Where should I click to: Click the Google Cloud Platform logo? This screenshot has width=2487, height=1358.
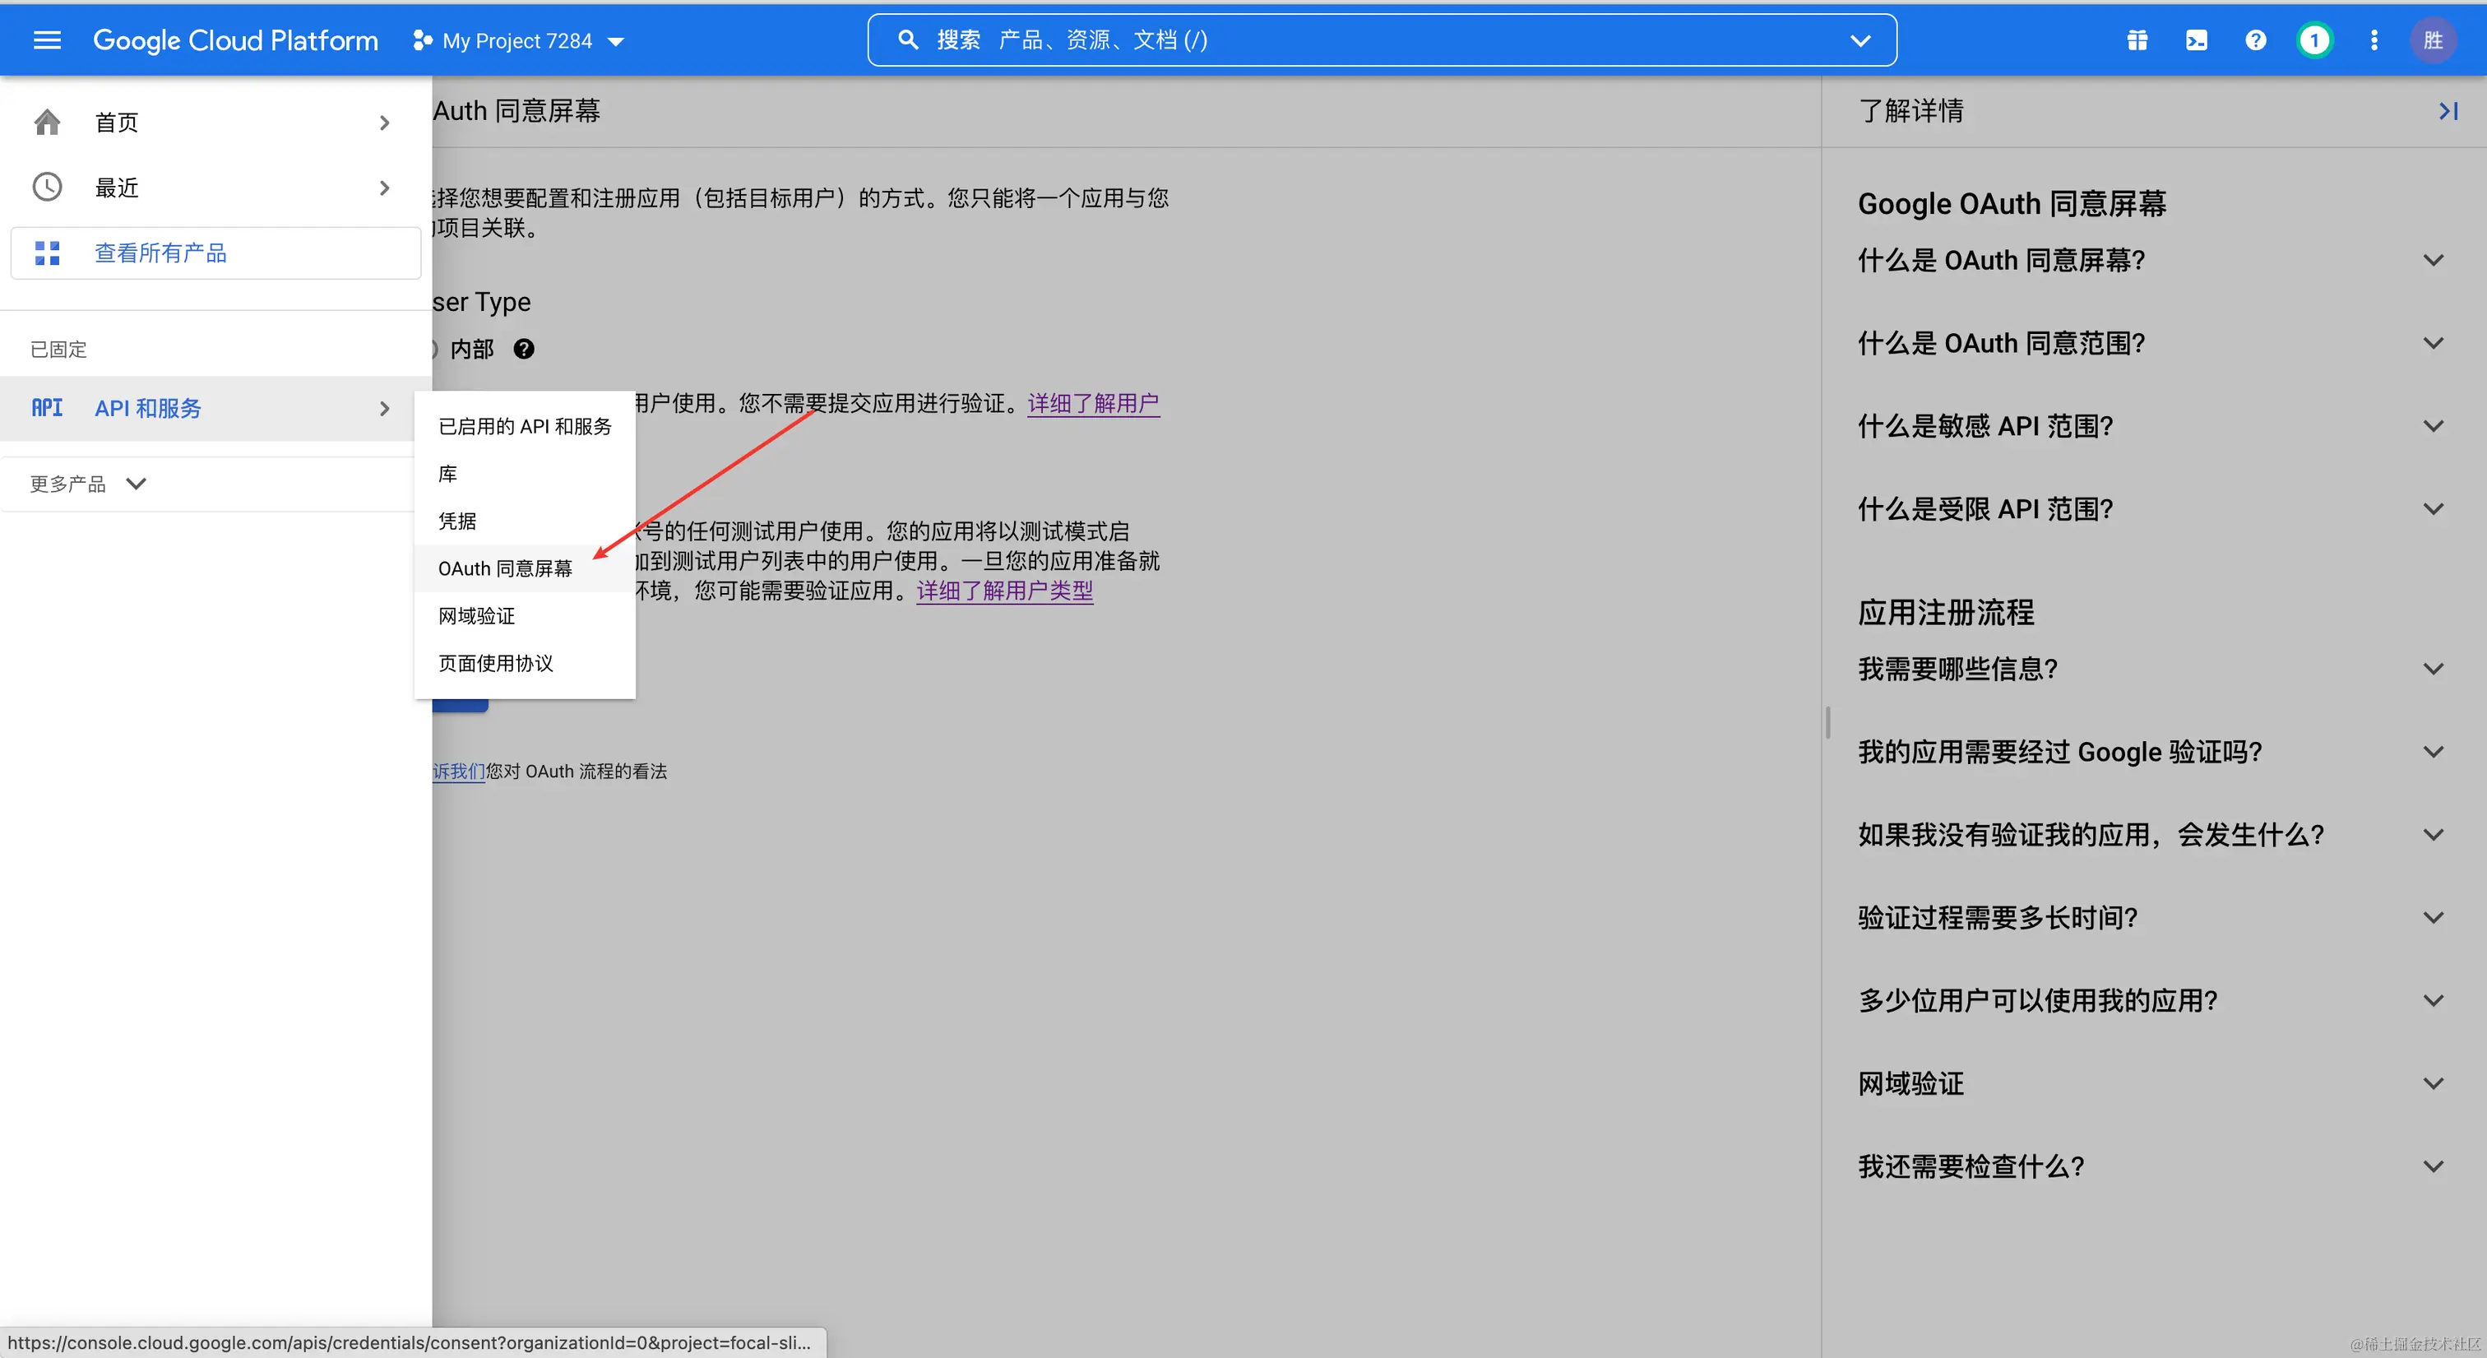pyautogui.click(x=234, y=40)
